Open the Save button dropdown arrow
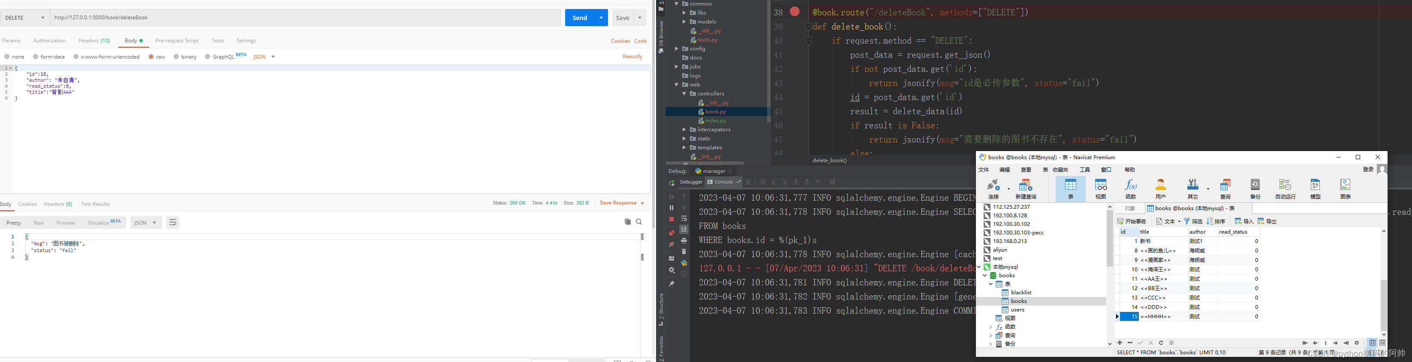This screenshot has height=362, width=1412. [640, 18]
